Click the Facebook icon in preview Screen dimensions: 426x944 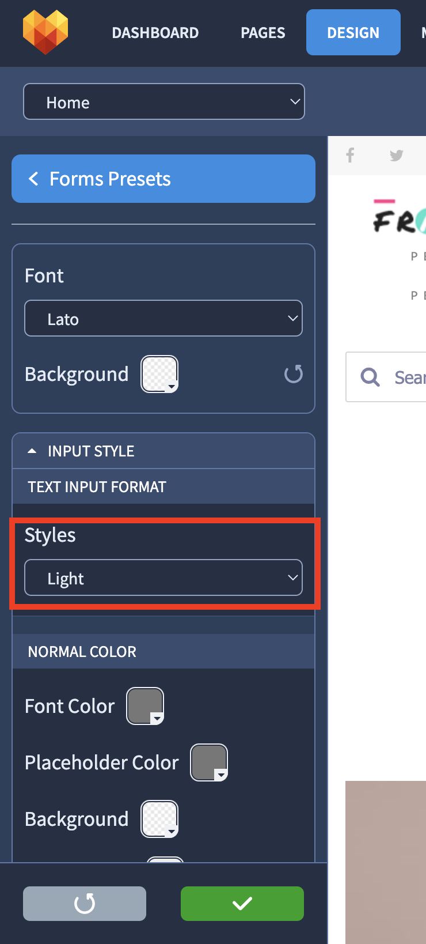point(350,155)
